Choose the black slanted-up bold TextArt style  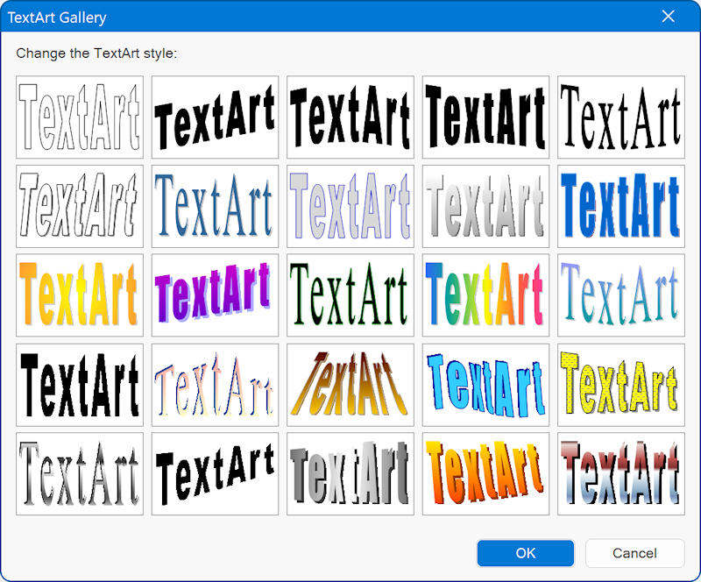point(215,117)
